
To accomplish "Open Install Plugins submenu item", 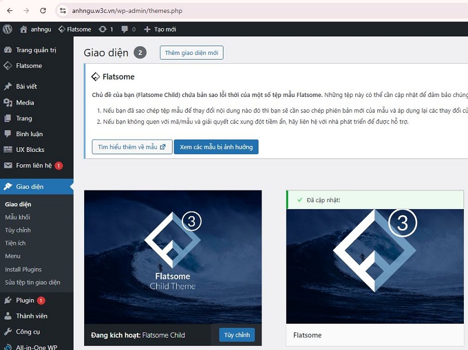I will pos(23,269).
